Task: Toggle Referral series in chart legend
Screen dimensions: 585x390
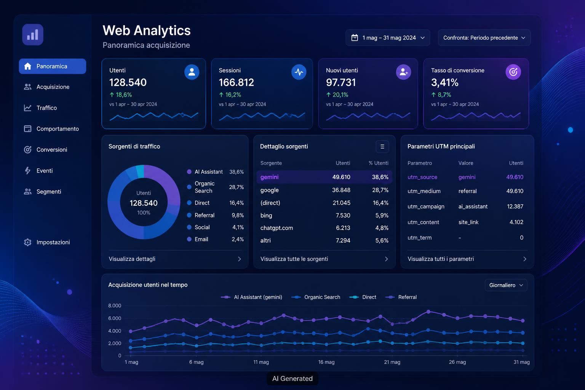Action: (401, 297)
